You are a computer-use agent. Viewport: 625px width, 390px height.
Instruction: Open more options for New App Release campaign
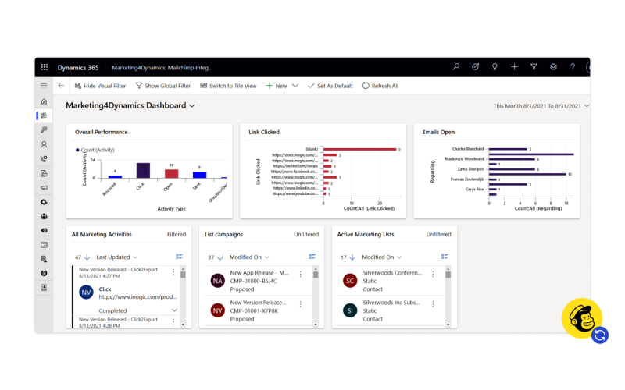[300, 275]
